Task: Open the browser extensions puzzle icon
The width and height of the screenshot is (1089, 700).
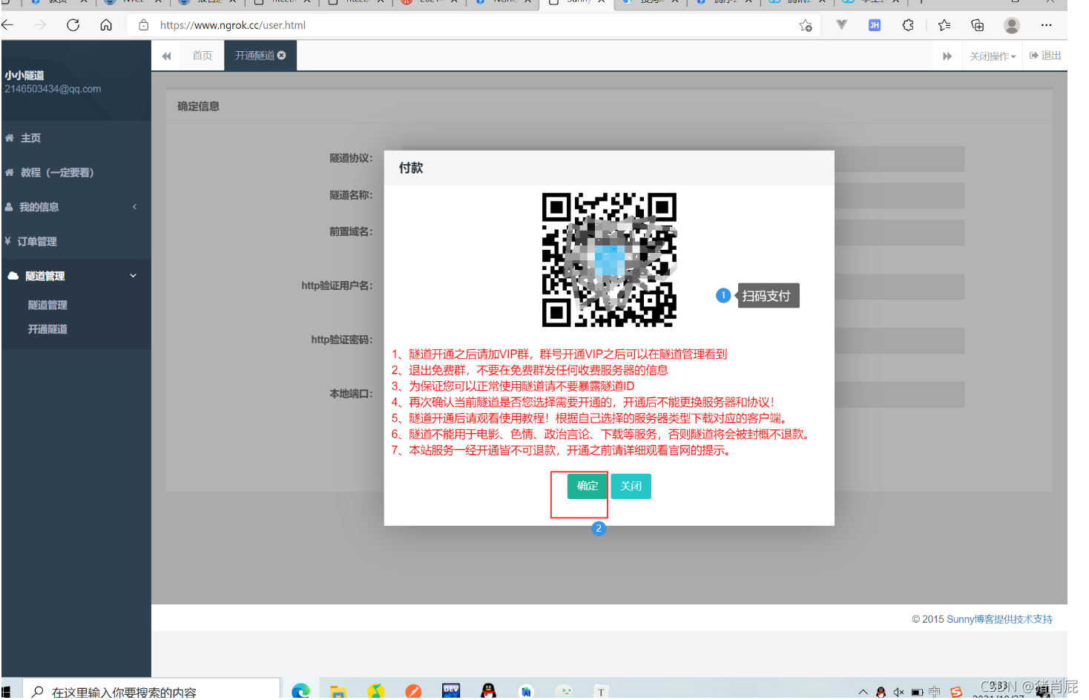Action: pos(908,25)
